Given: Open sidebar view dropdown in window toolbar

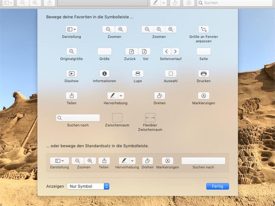Looking at the screenshot, I should tap(8, 3).
